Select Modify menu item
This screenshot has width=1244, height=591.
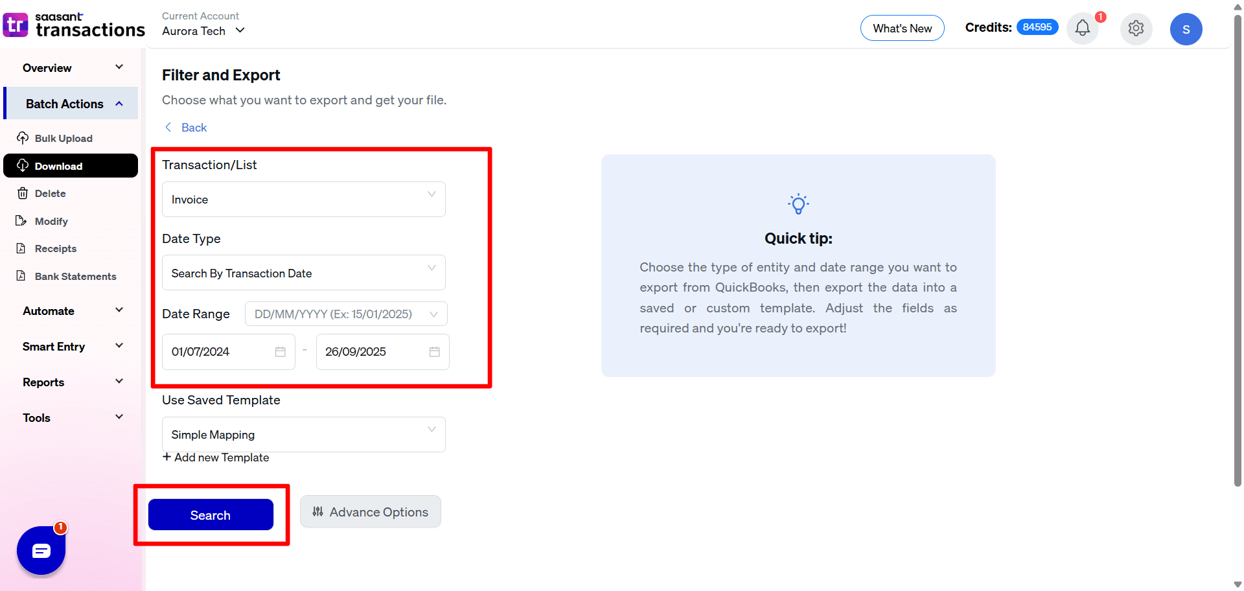point(71,221)
